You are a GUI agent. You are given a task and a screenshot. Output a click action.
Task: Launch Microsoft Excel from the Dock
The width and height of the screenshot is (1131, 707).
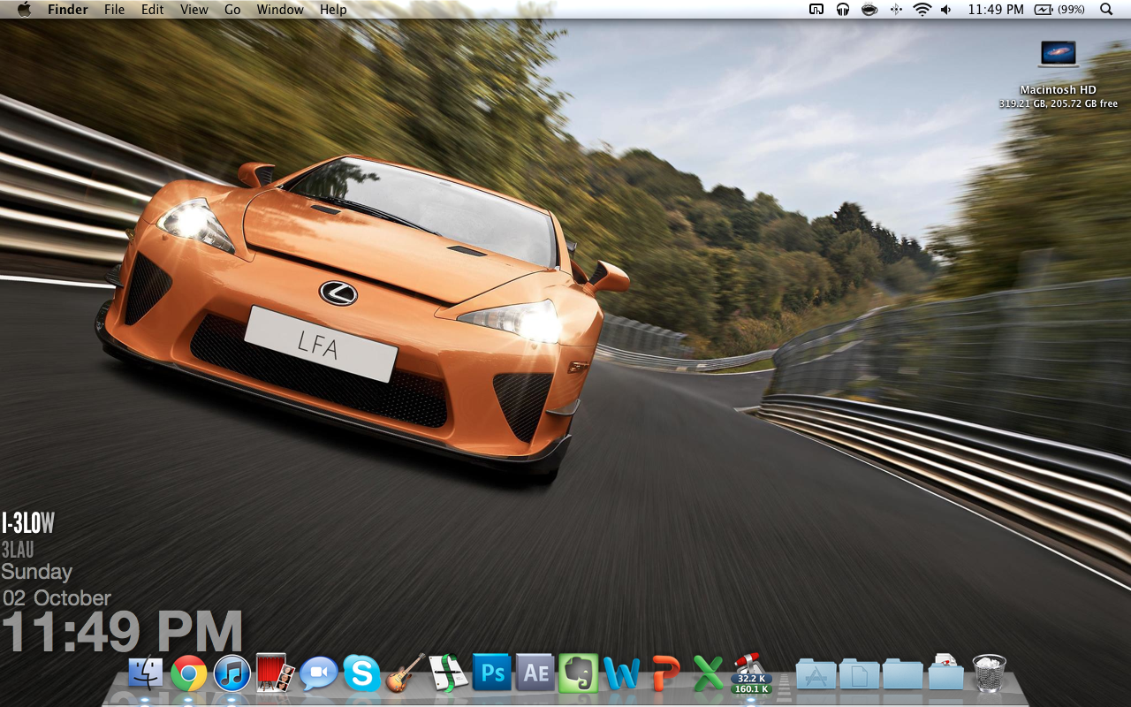click(x=708, y=674)
